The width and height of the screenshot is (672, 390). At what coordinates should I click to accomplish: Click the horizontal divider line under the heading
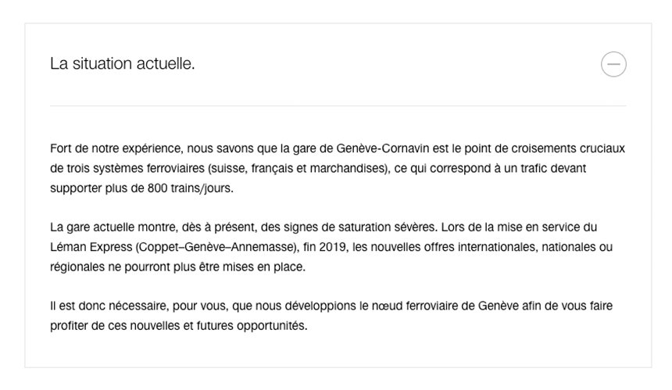click(338, 106)
